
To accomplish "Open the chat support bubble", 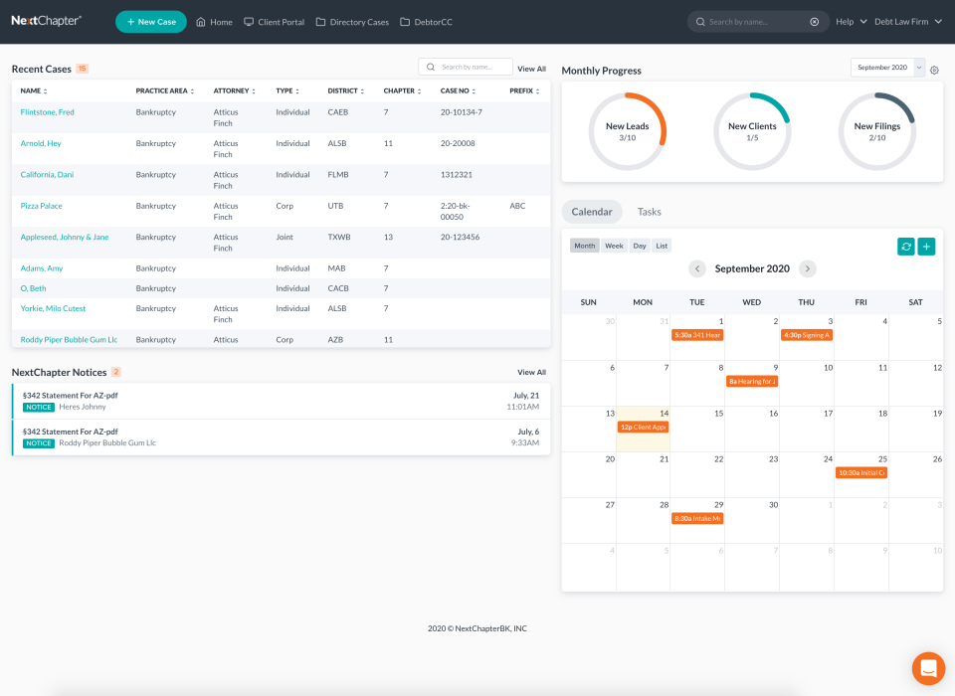I will pyautogui.click(x=927, y=668).
